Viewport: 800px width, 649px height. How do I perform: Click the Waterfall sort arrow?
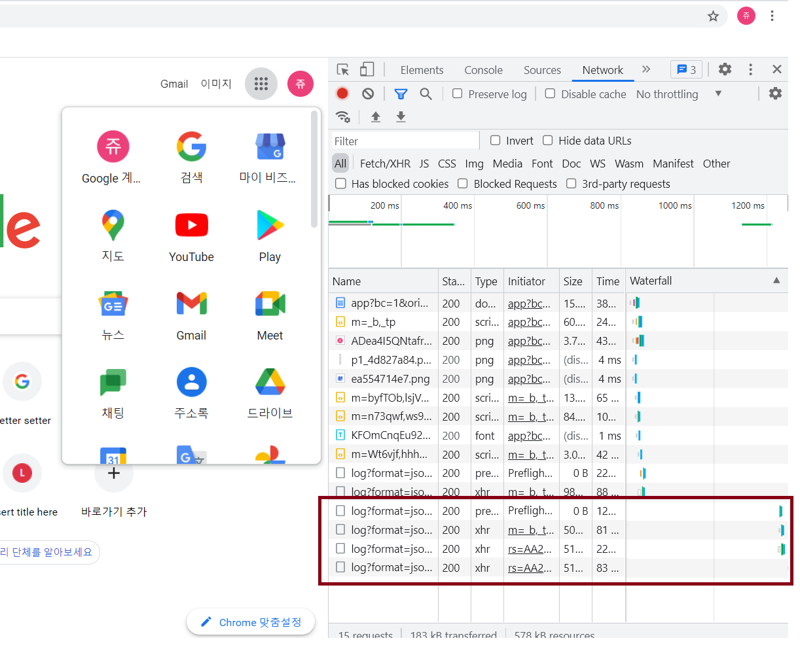pos(776,280)
